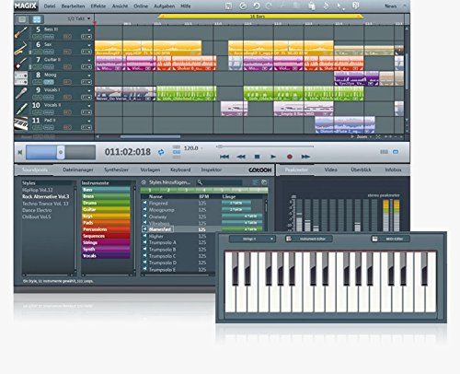Click the red guitar icon on track 7
Image resolution: width=460 pixels, height=374 pixels.
coord(21,63)
